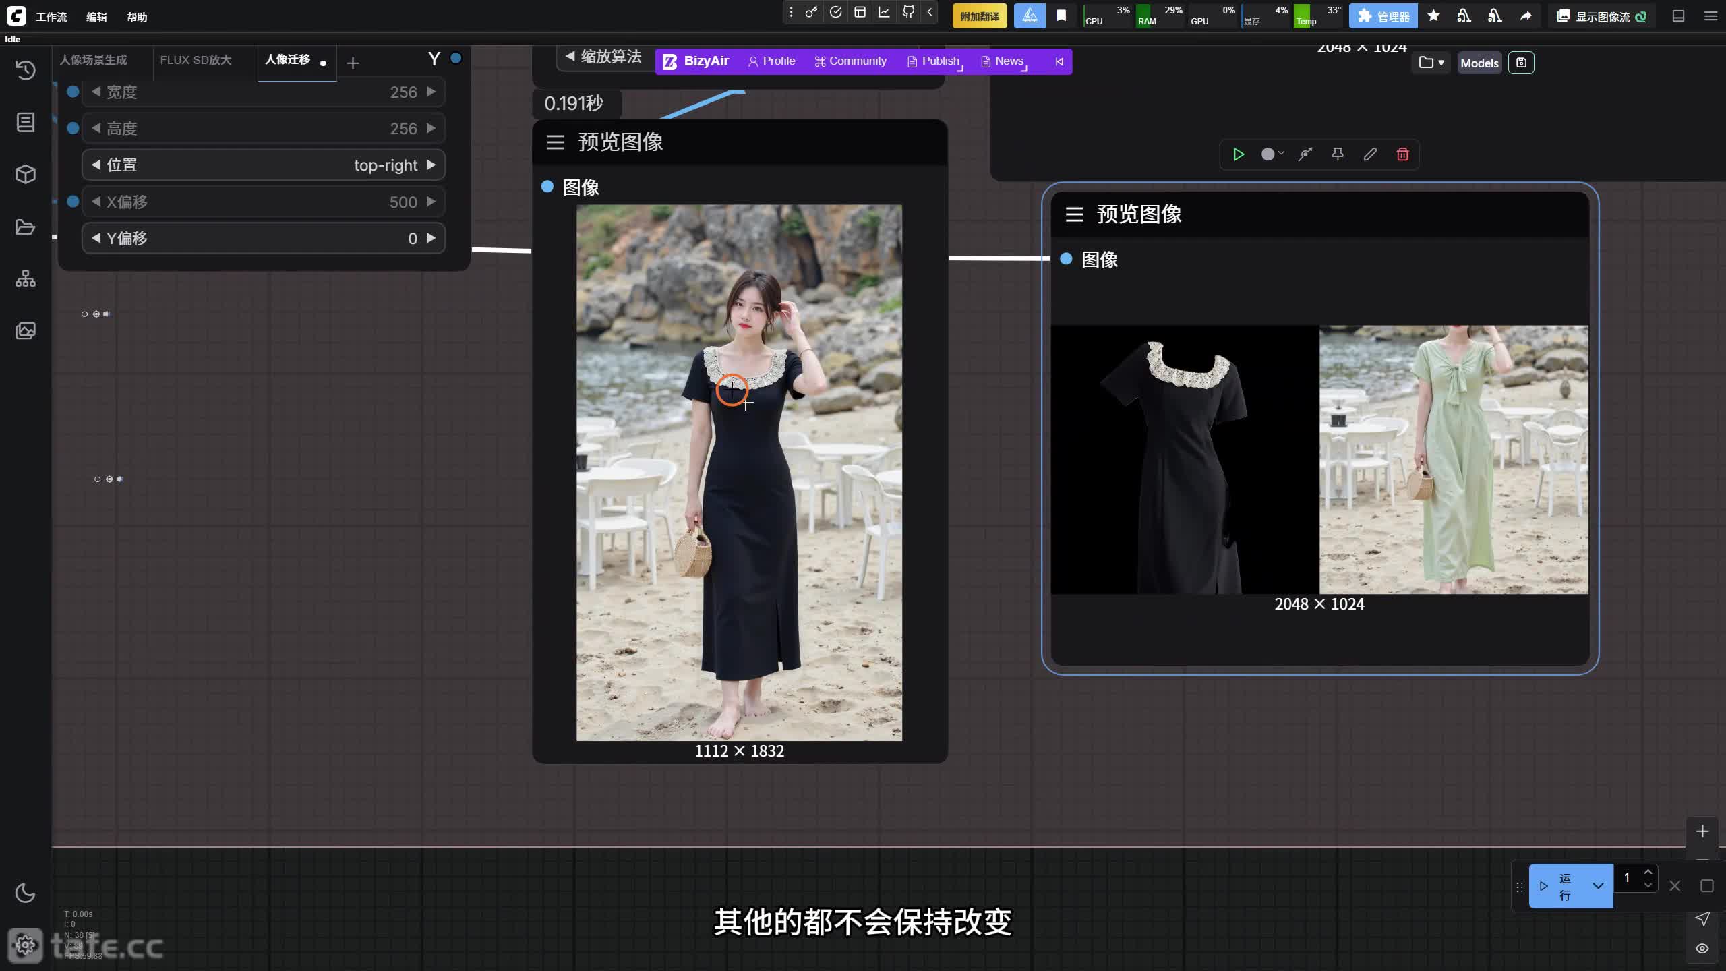1726x971 pixels.
Task: Toggle dark theme moon icon
Action: pyautogui.click(x=26, y=893)
